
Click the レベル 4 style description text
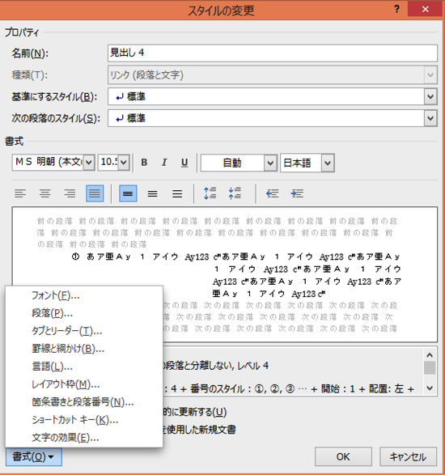click(253, 366)
